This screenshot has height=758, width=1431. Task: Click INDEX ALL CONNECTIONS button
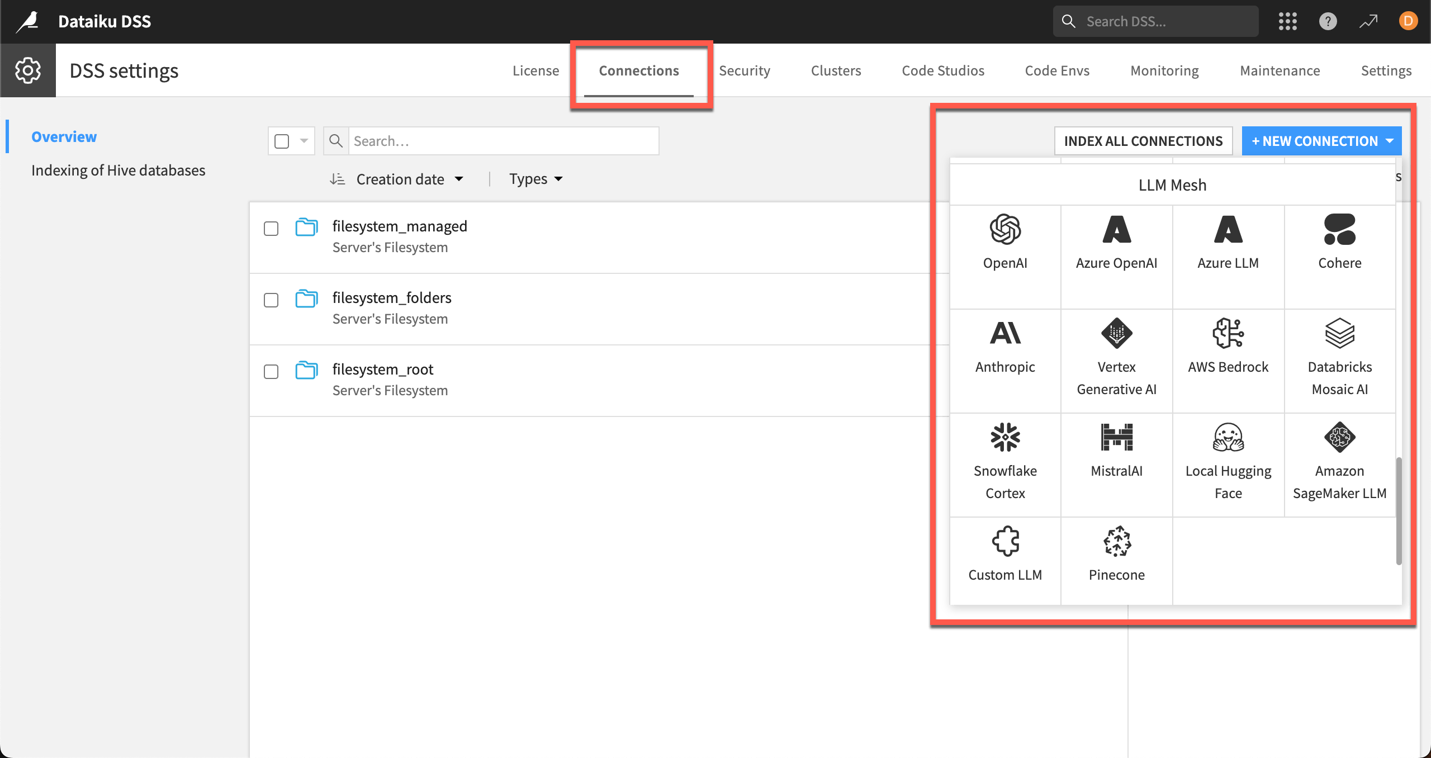[1144, 140]
